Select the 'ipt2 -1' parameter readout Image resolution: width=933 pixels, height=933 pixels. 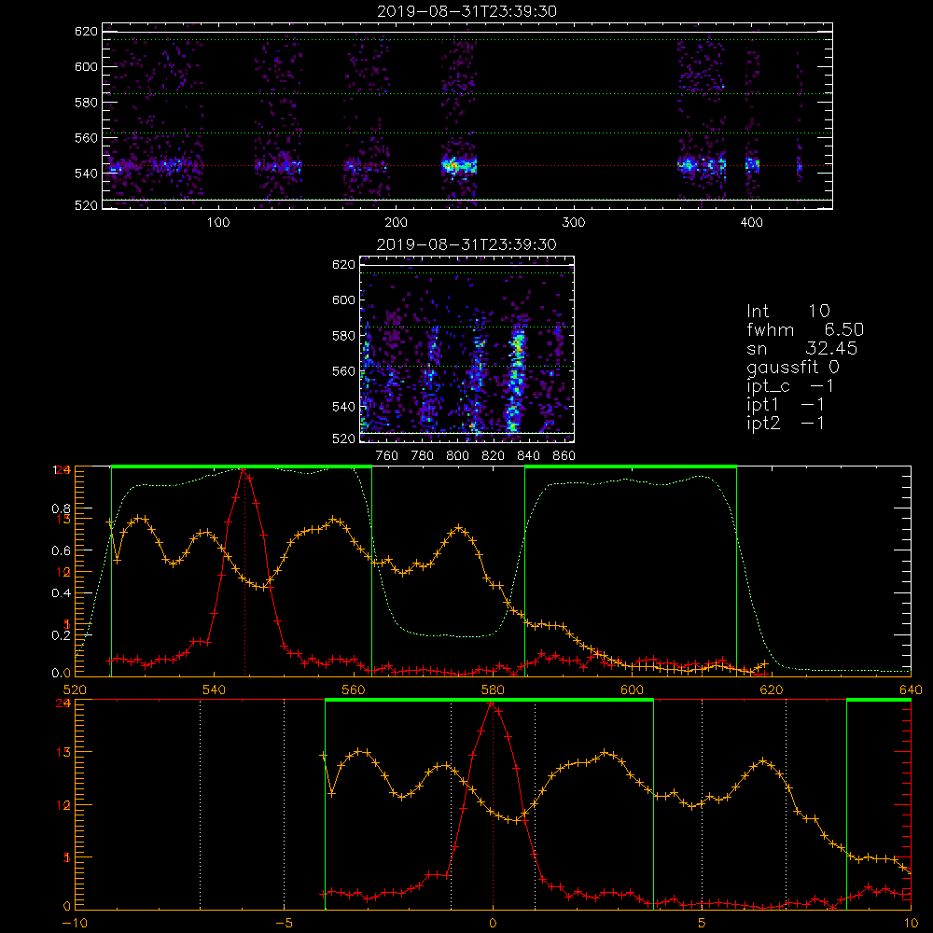point(786,424)
